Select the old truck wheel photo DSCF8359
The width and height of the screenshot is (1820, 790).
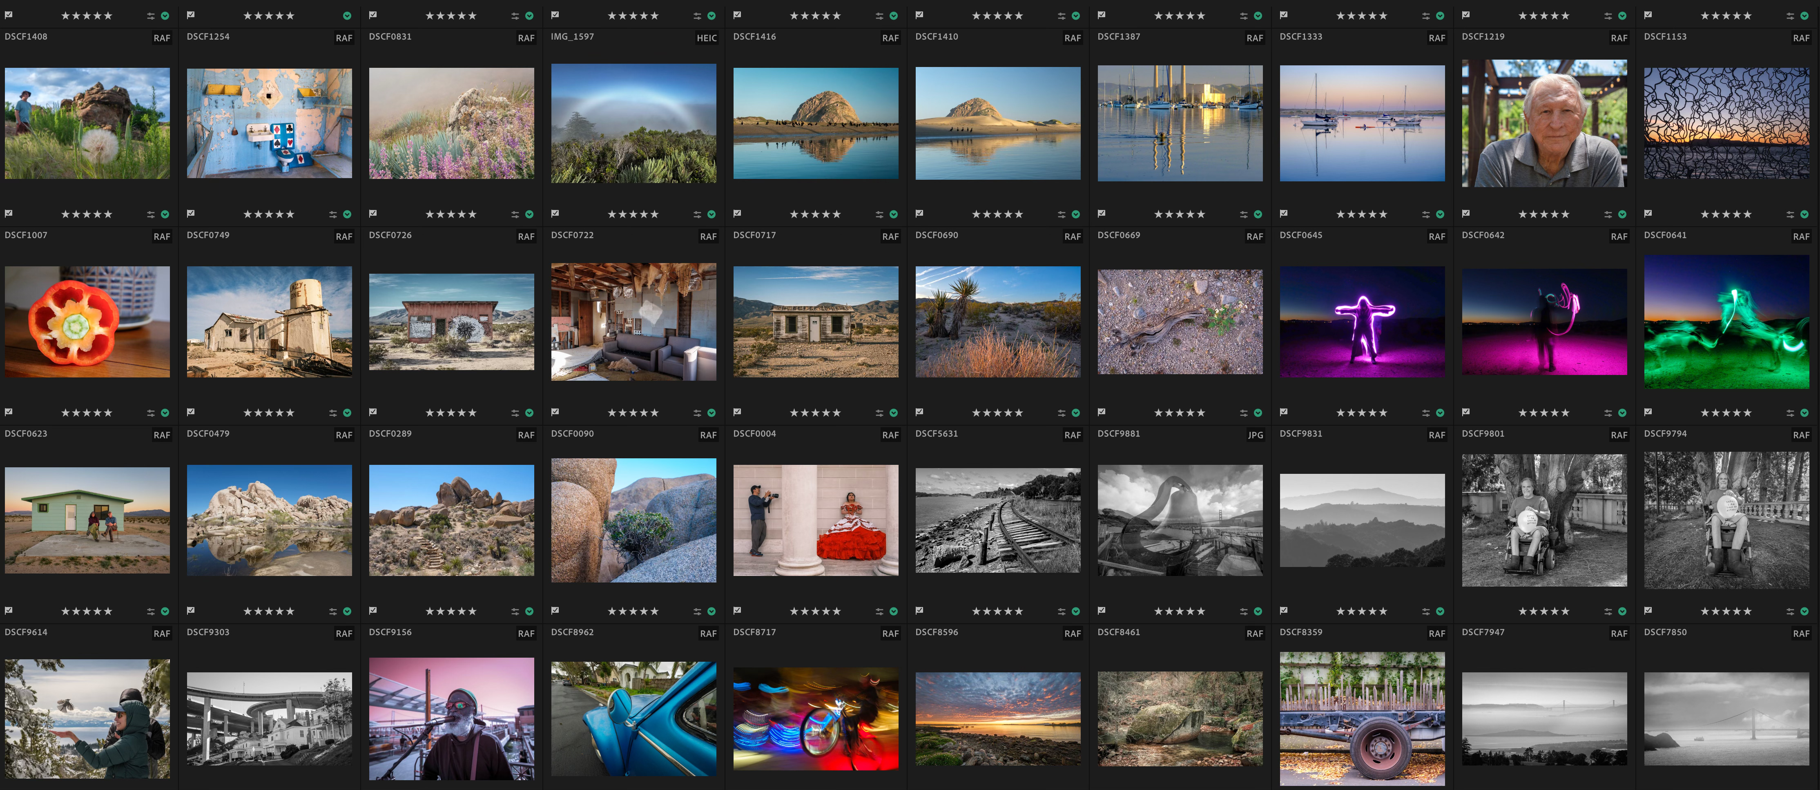1362,719
